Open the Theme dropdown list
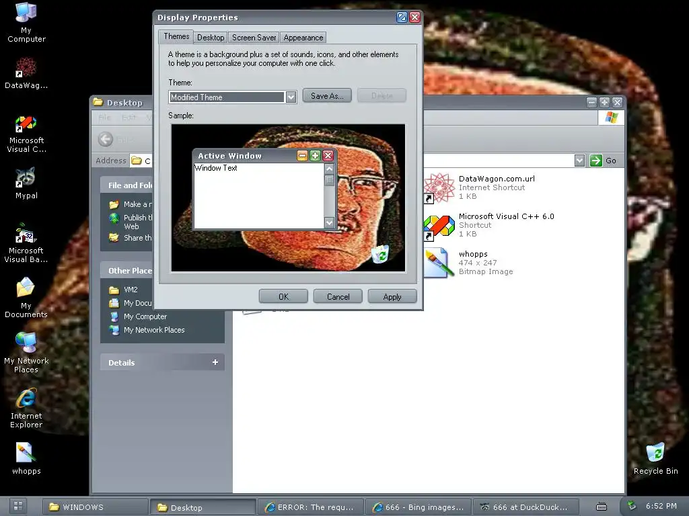This screenshot has width=689, height=516. click(291, 97)
